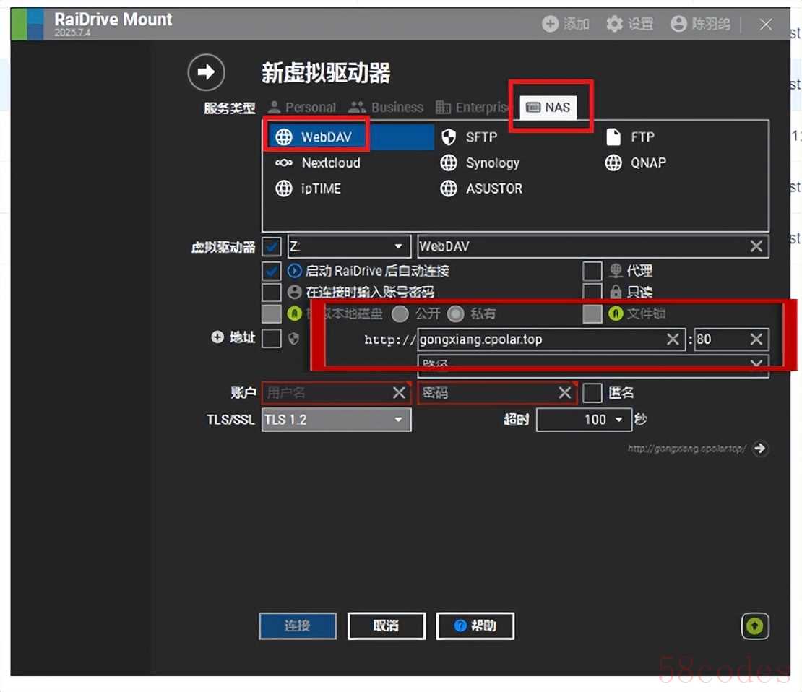Viewport: 802px width, 692px height.
Task: Click the 连接 connect button
Action: tap(298, 626)
